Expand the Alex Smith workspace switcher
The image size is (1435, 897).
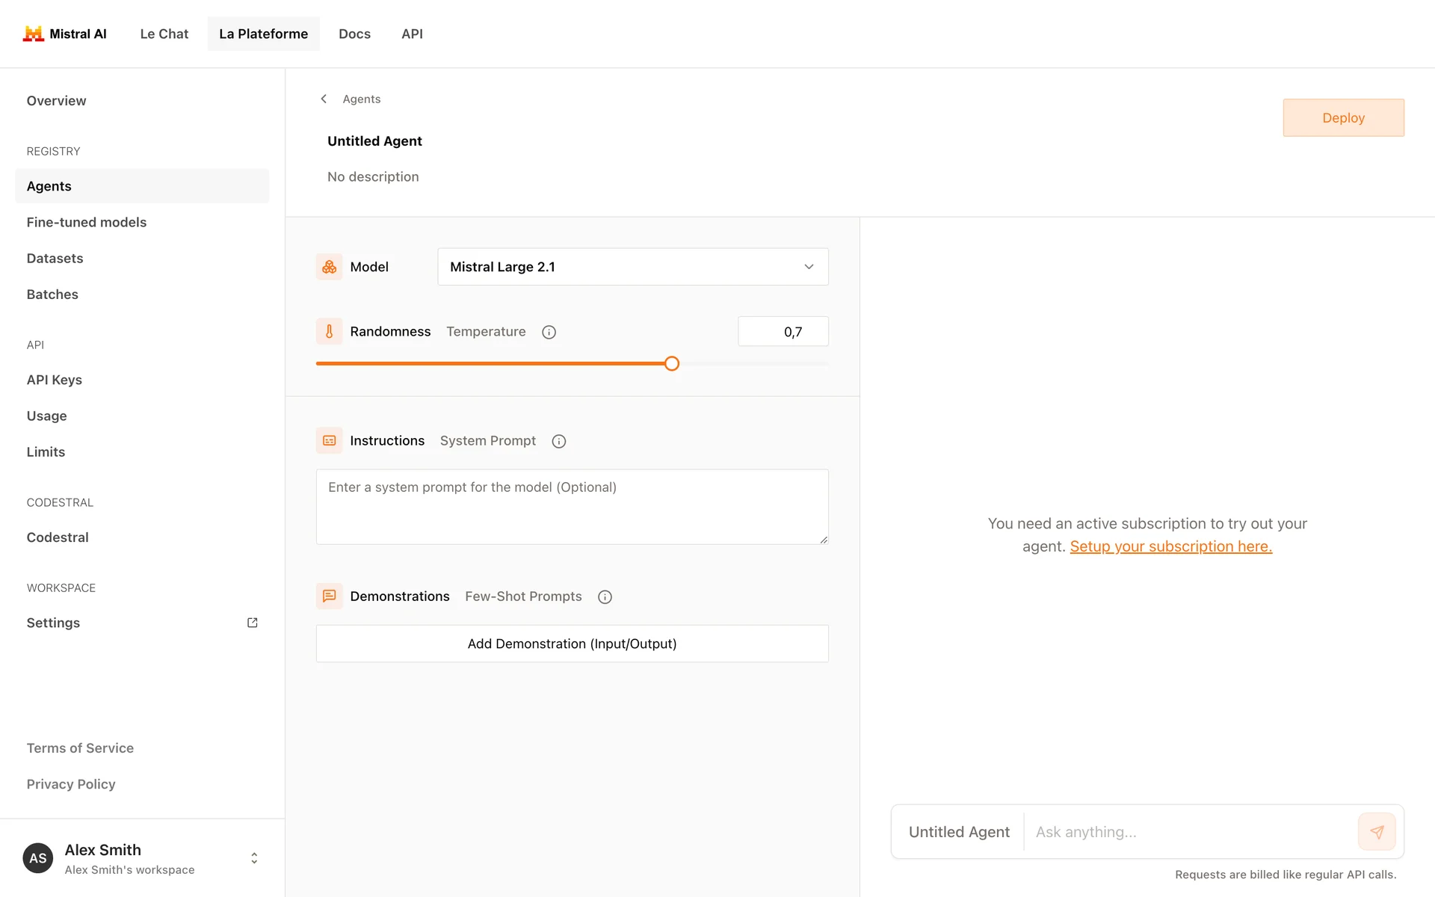(x=254, y=858)
